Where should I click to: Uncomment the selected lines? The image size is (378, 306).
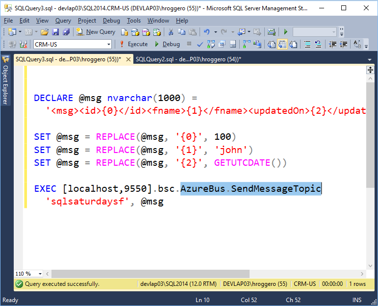[x=318, y=44]
